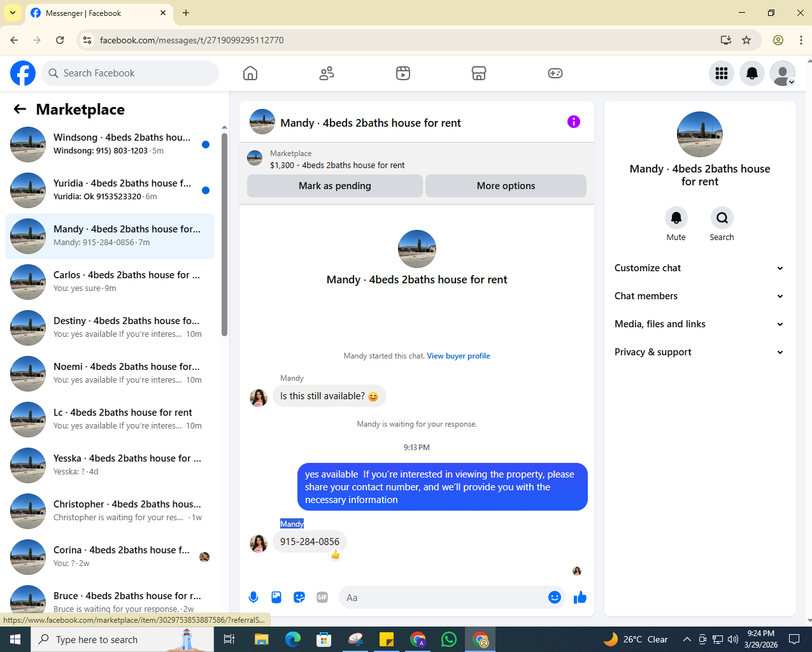
Task: Open thumbs-up reaction on phone number message
Action: tap(336, 555)
